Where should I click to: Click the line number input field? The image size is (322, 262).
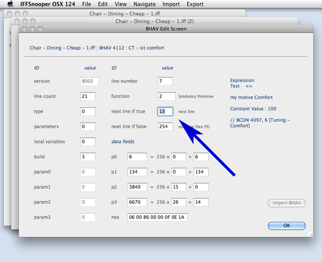point(165,81)
